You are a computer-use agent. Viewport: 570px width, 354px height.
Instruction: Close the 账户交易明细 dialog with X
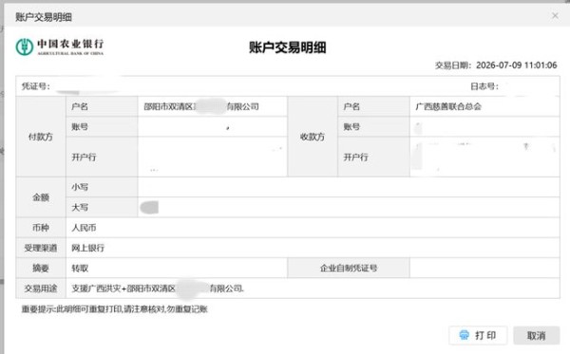[555, 15]
